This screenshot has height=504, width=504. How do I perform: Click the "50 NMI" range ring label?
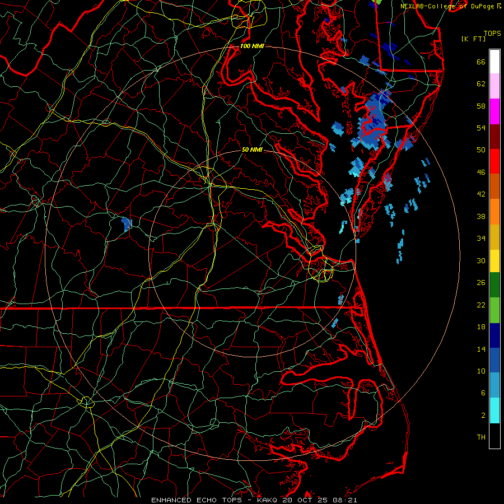252,150
